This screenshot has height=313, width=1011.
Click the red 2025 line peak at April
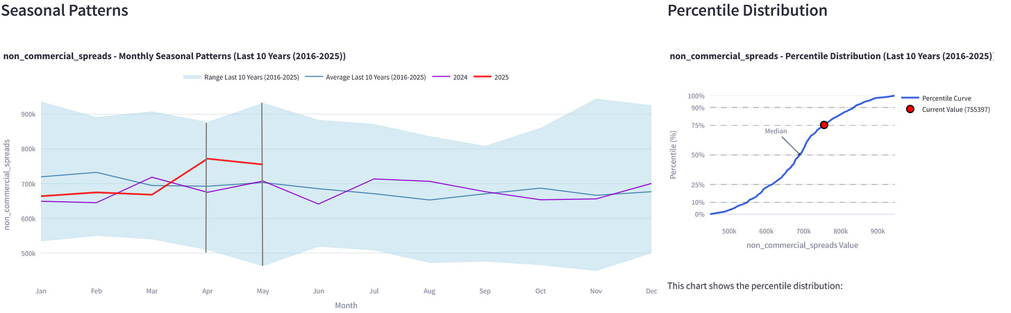(206, 159)
